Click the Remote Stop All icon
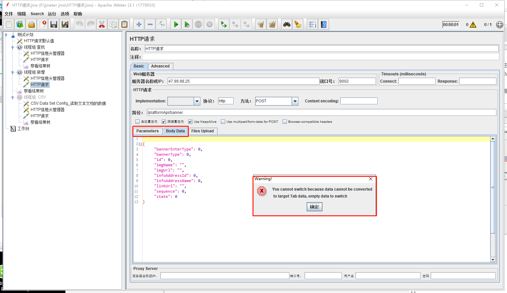Image resolution: width=507 pixels, height=293 pixels. coord(235,24)
